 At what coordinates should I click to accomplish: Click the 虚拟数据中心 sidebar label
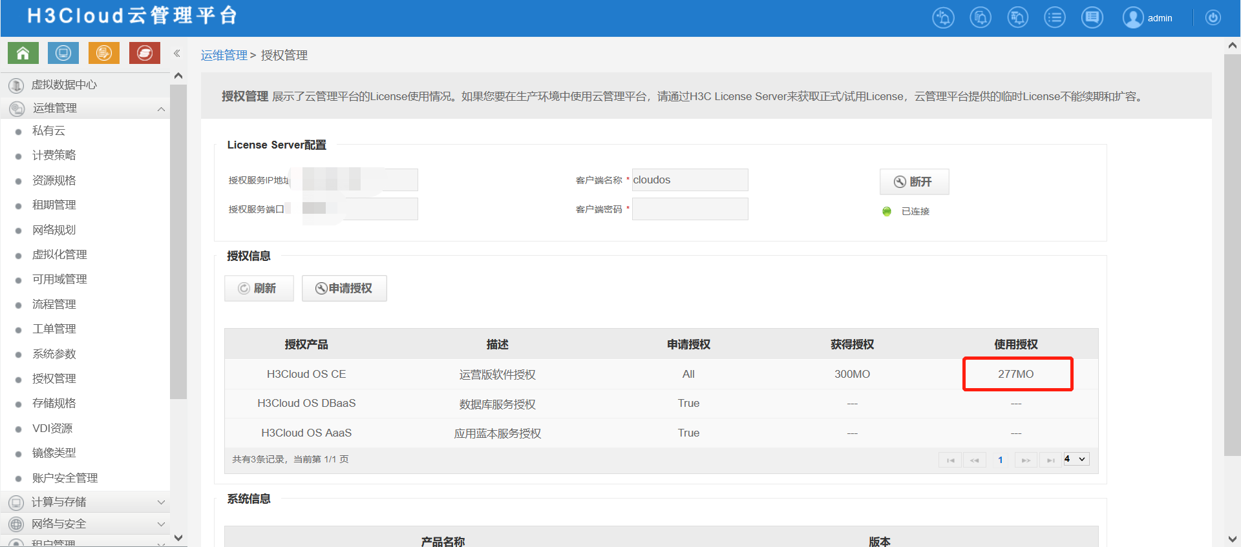(x=64, y=85)
